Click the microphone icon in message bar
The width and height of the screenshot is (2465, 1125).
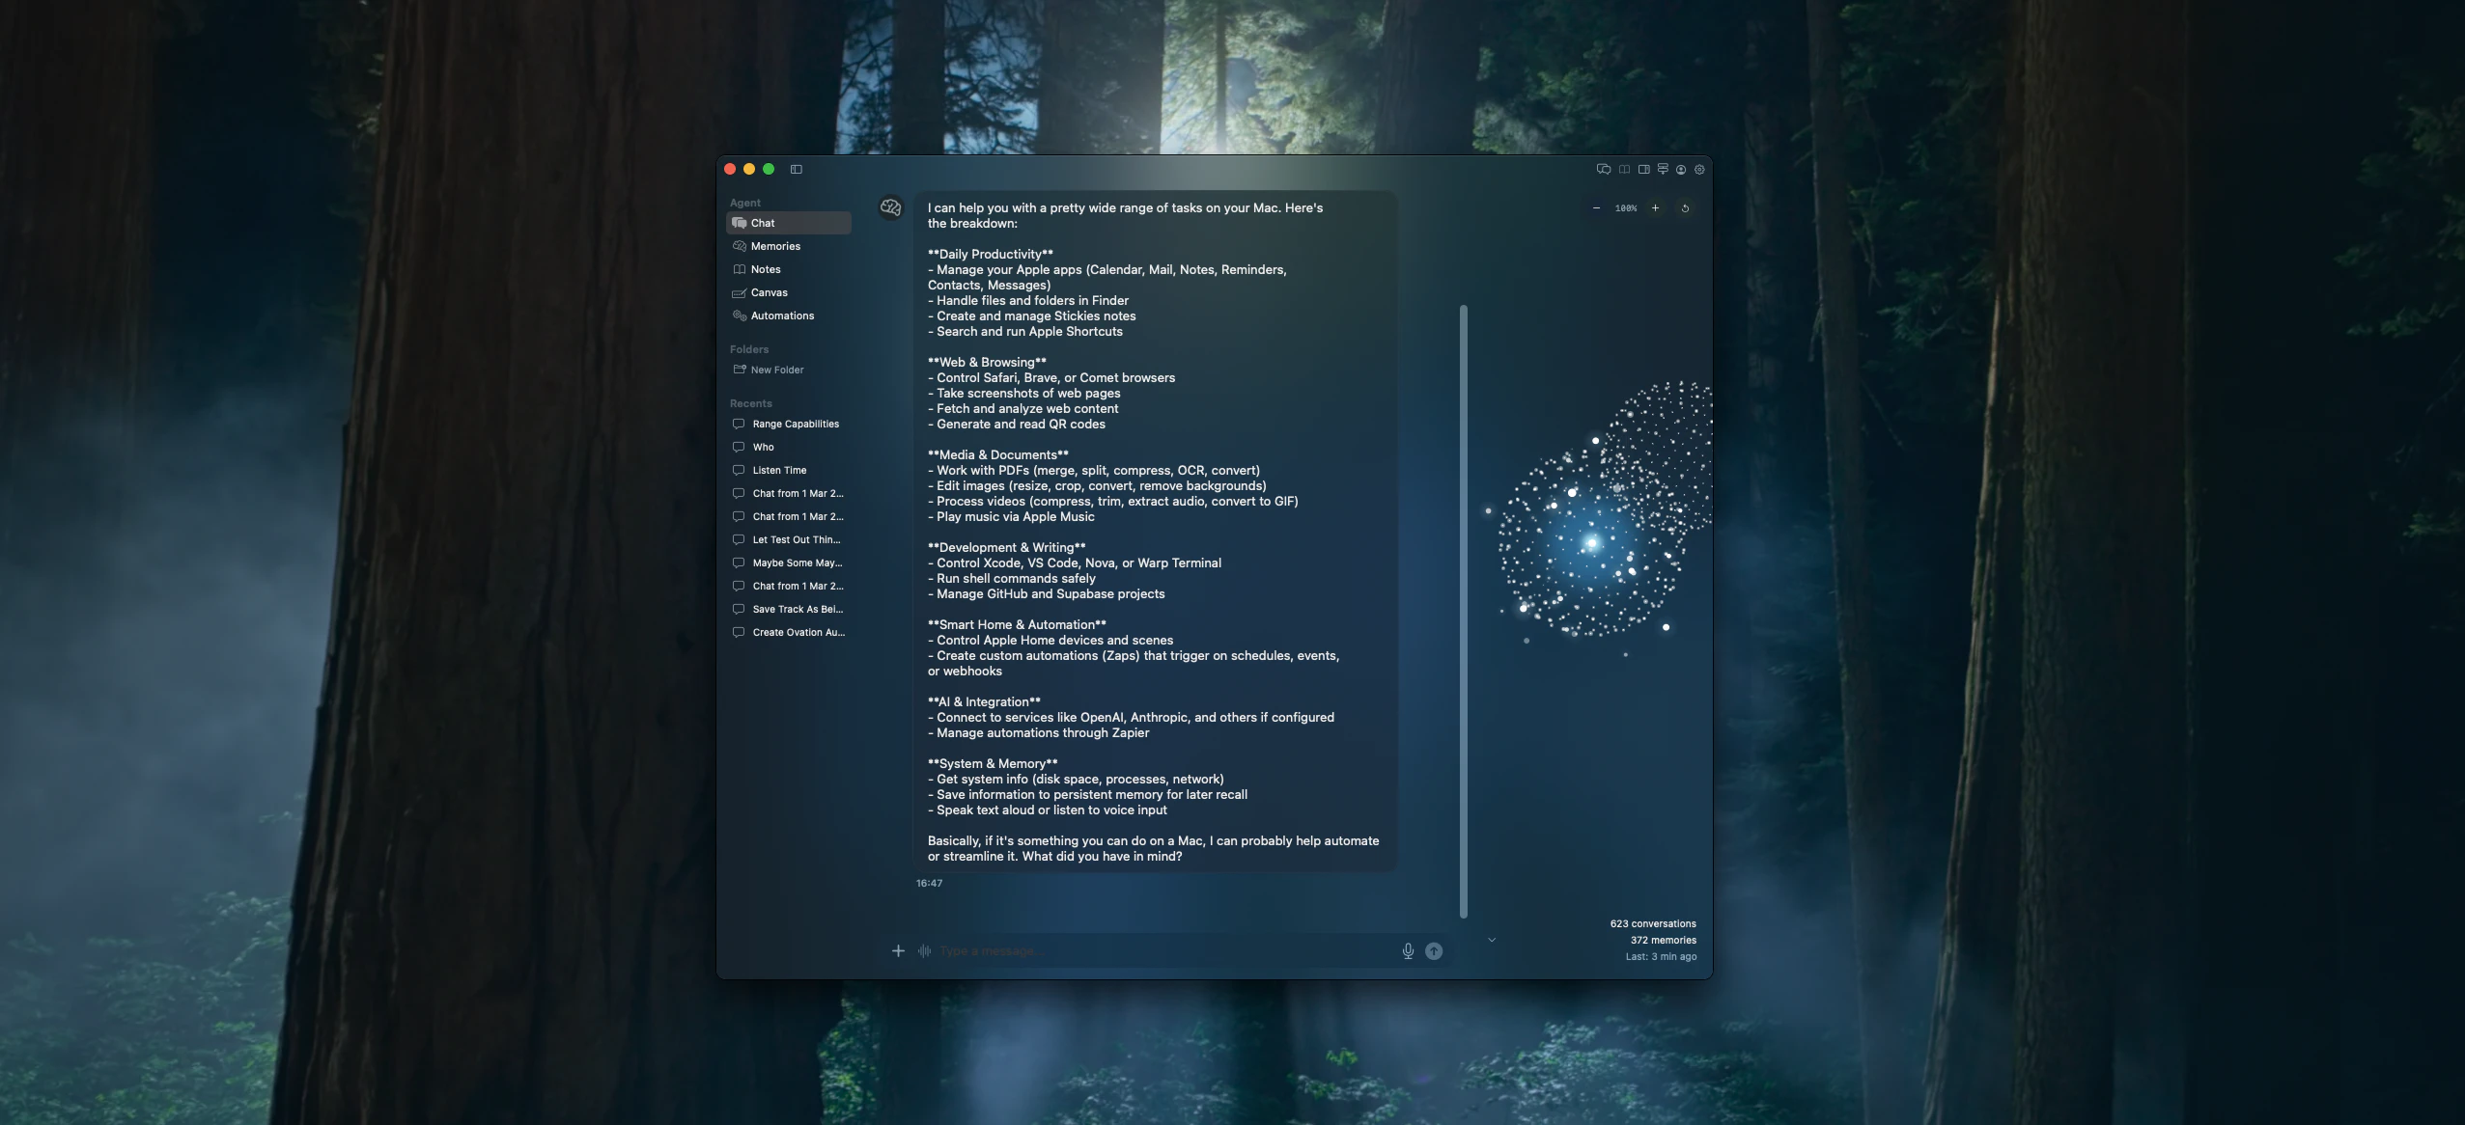[1408, 951]
